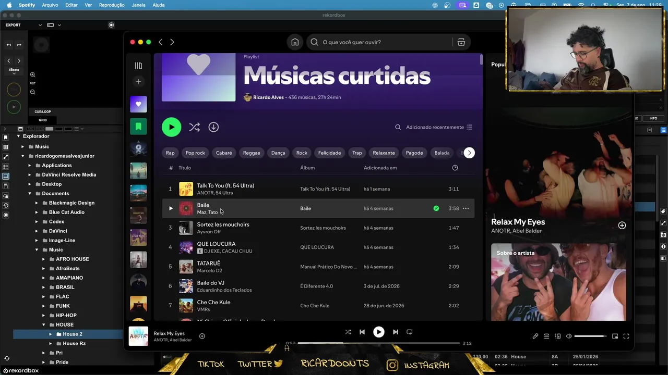Open the play queue icon
This screenshot has width=668, height=375.
(x=546, y=336)
